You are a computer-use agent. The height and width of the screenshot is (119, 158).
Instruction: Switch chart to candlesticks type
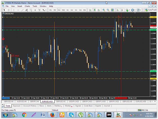[95, 10]
